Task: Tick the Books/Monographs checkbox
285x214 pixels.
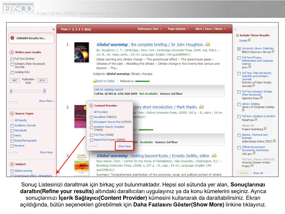Action: [x=12, y=141]
